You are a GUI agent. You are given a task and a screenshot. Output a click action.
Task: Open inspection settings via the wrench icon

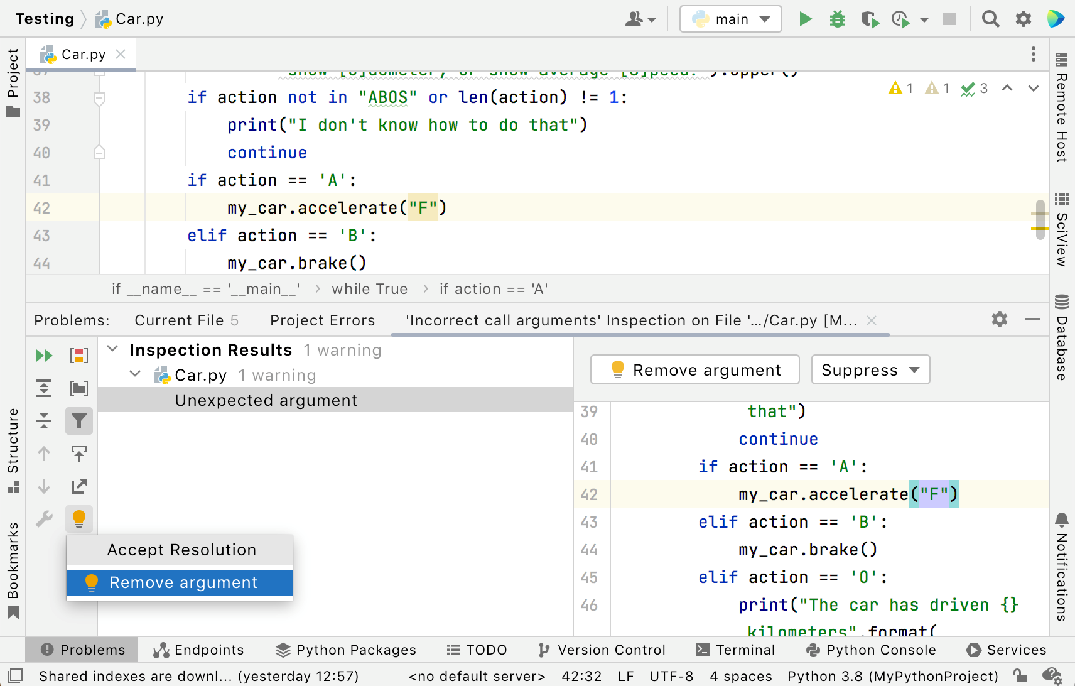pos(44,519)
